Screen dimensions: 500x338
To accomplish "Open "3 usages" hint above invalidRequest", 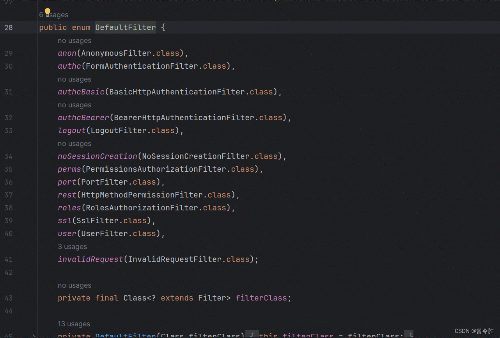I will coord(73,247).
